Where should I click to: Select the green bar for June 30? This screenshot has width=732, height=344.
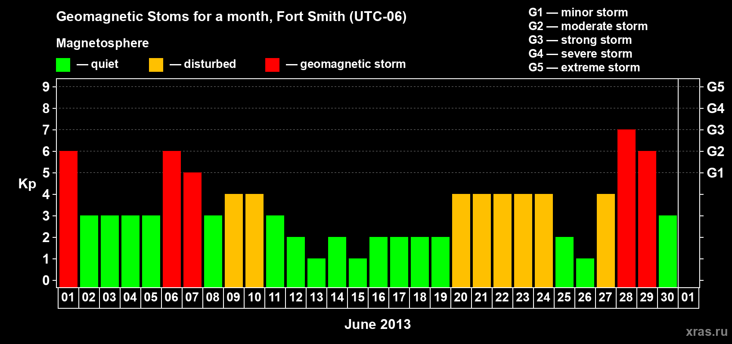click(668, 251)
